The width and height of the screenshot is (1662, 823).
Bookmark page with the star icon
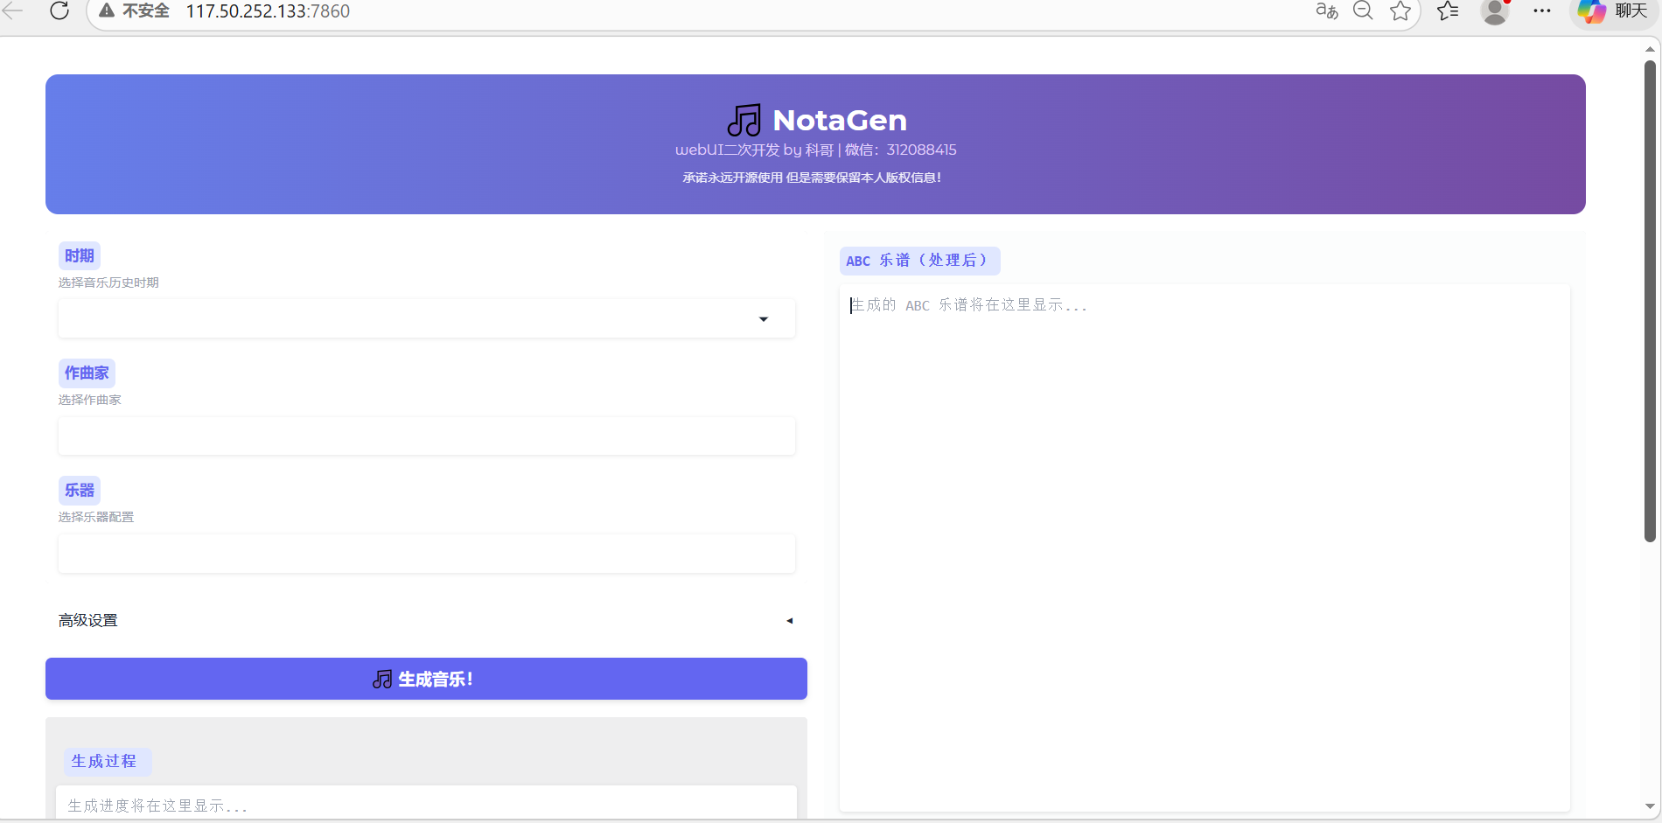[1400, 11]
